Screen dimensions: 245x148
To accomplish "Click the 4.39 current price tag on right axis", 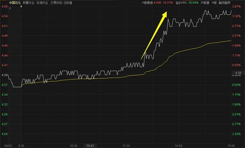I will click(238, 73).
